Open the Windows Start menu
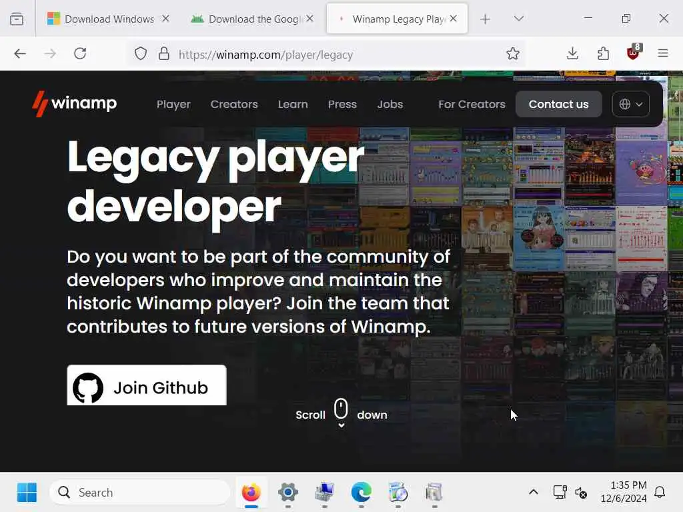 coord(27,493)
